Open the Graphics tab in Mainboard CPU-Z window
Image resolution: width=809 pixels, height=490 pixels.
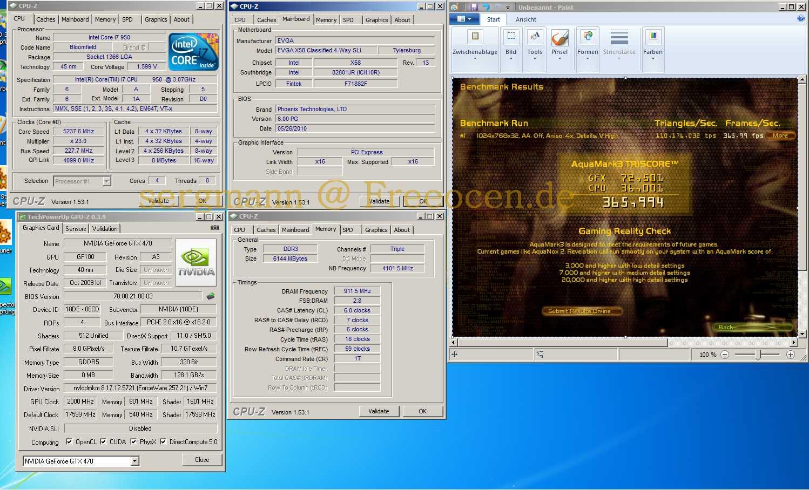tap(376, 20)
